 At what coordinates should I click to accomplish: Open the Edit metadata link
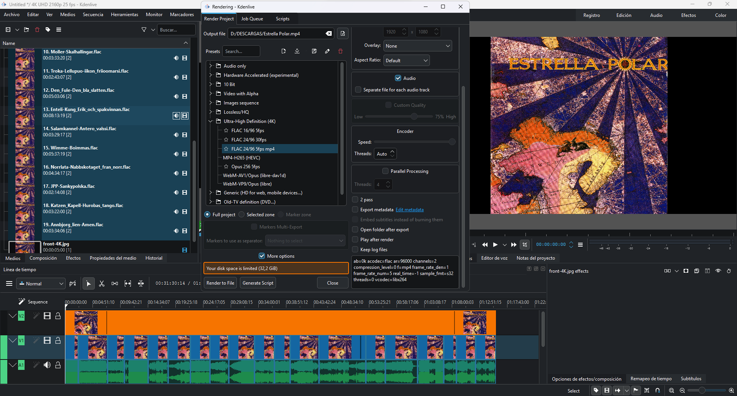click(x=410, y=210)
